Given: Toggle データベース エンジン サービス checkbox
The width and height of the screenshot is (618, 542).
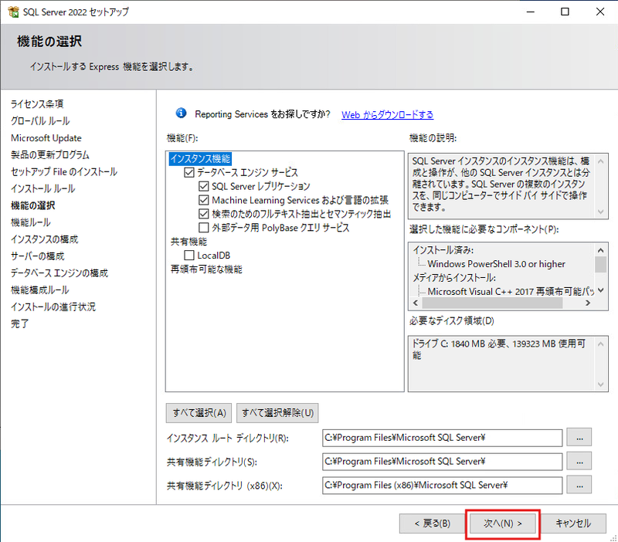Looking at the screenshot, I should (189, 172).
